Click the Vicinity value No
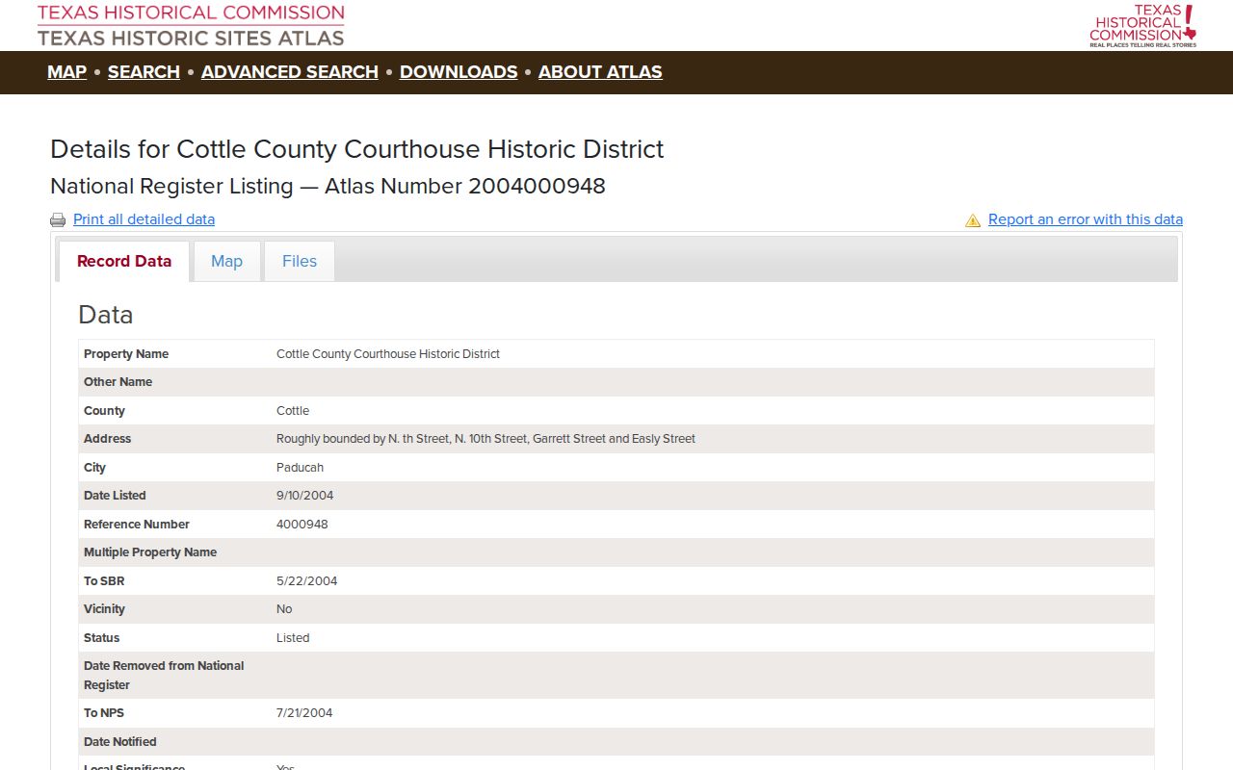 (284, 609)
